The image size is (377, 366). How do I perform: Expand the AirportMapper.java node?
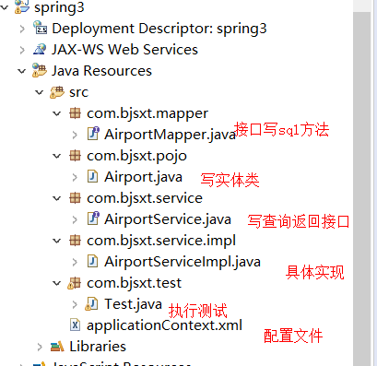[75, 135]
